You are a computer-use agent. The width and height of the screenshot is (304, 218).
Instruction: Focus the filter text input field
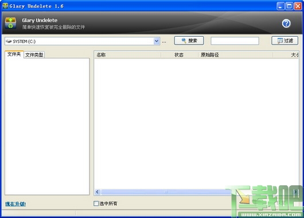tap(235, 41)
